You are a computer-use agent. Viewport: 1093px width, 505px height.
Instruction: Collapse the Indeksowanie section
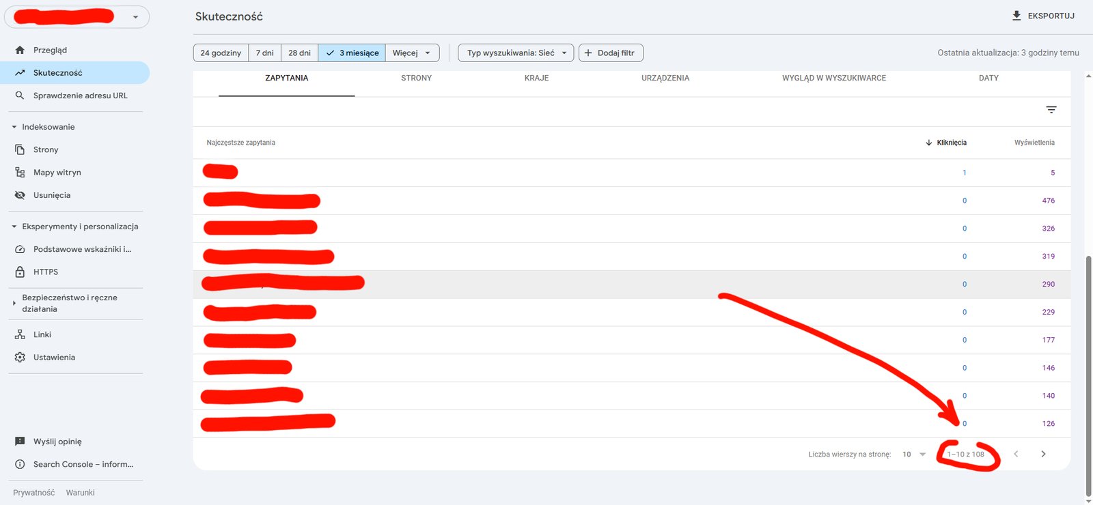click(14, 127)
